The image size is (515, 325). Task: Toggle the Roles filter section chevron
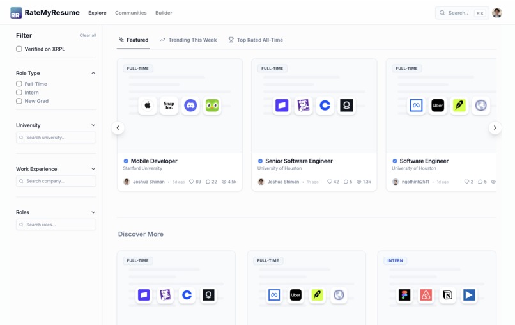click(x=93, y=212)
